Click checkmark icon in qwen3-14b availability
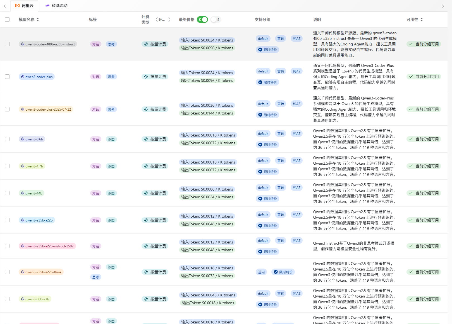 (411, 193)
